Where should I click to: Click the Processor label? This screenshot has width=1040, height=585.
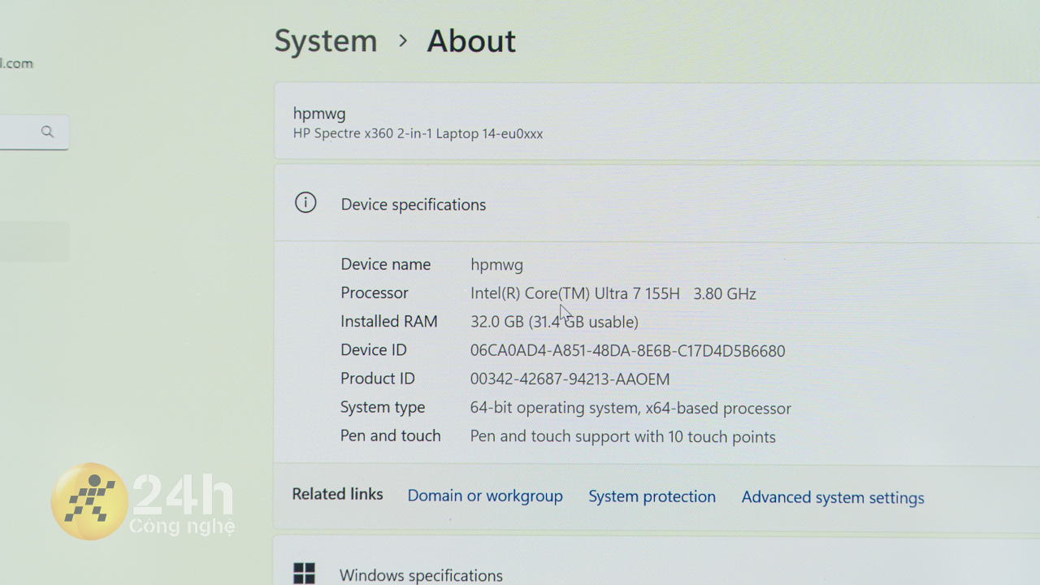tap(375, 292)
